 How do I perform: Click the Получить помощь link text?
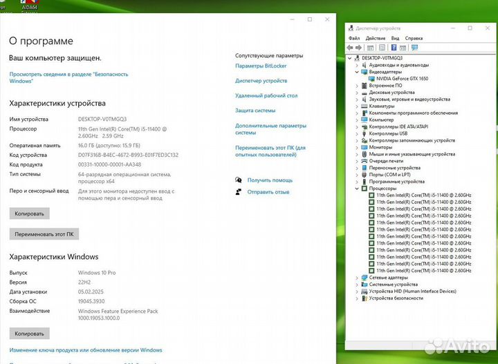[270, 180]
